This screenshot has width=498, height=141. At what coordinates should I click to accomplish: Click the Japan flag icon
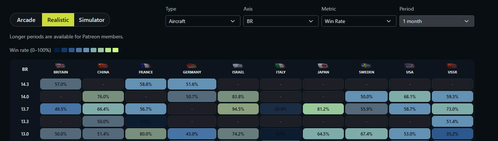pos(323,66)
